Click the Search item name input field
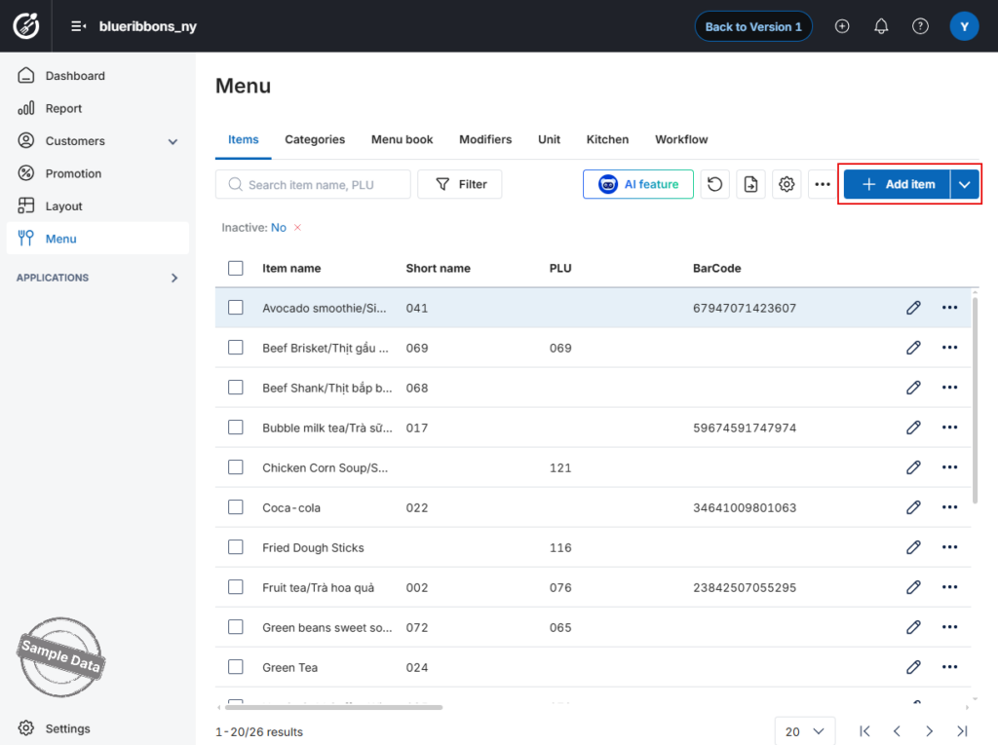Viewport: 998px width, 745px height. [313, 184]
